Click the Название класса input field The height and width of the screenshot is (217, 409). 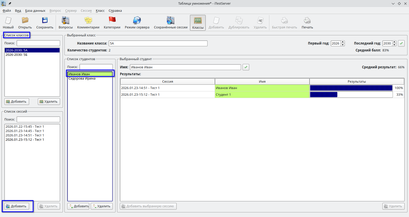tap(158, 44)
